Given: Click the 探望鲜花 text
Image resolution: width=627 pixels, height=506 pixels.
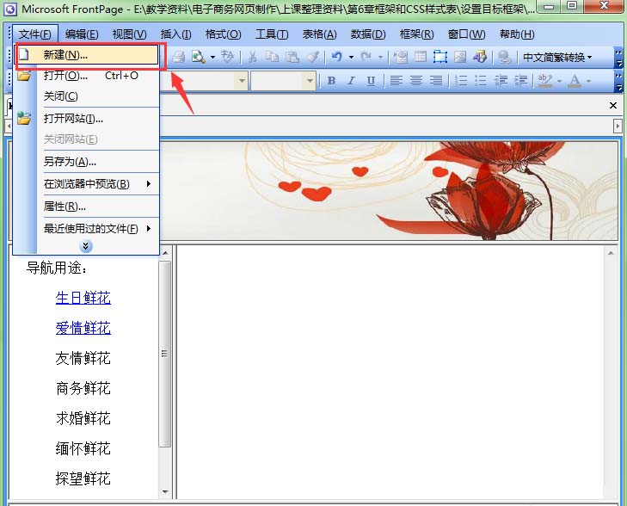Looking at the screenshot, I should click(83, 478).
